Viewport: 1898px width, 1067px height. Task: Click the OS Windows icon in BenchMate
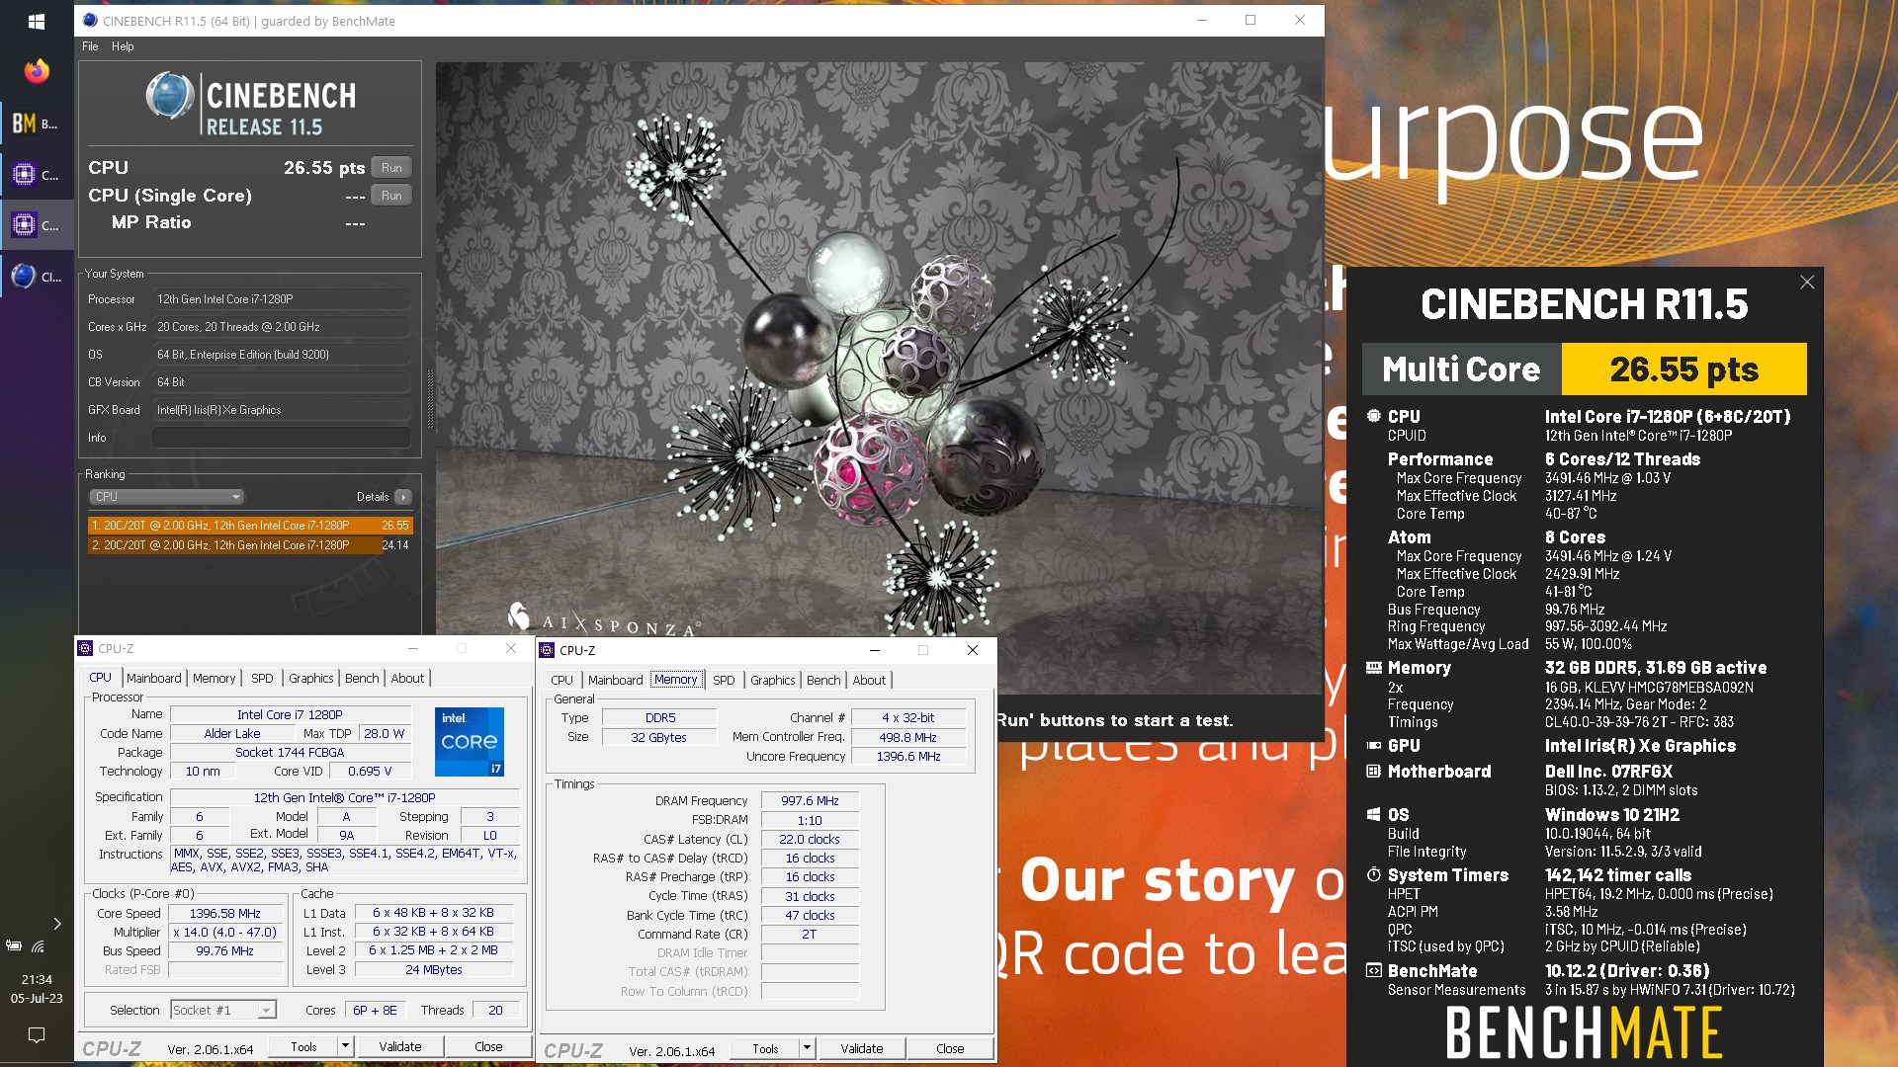point(1374,815)
